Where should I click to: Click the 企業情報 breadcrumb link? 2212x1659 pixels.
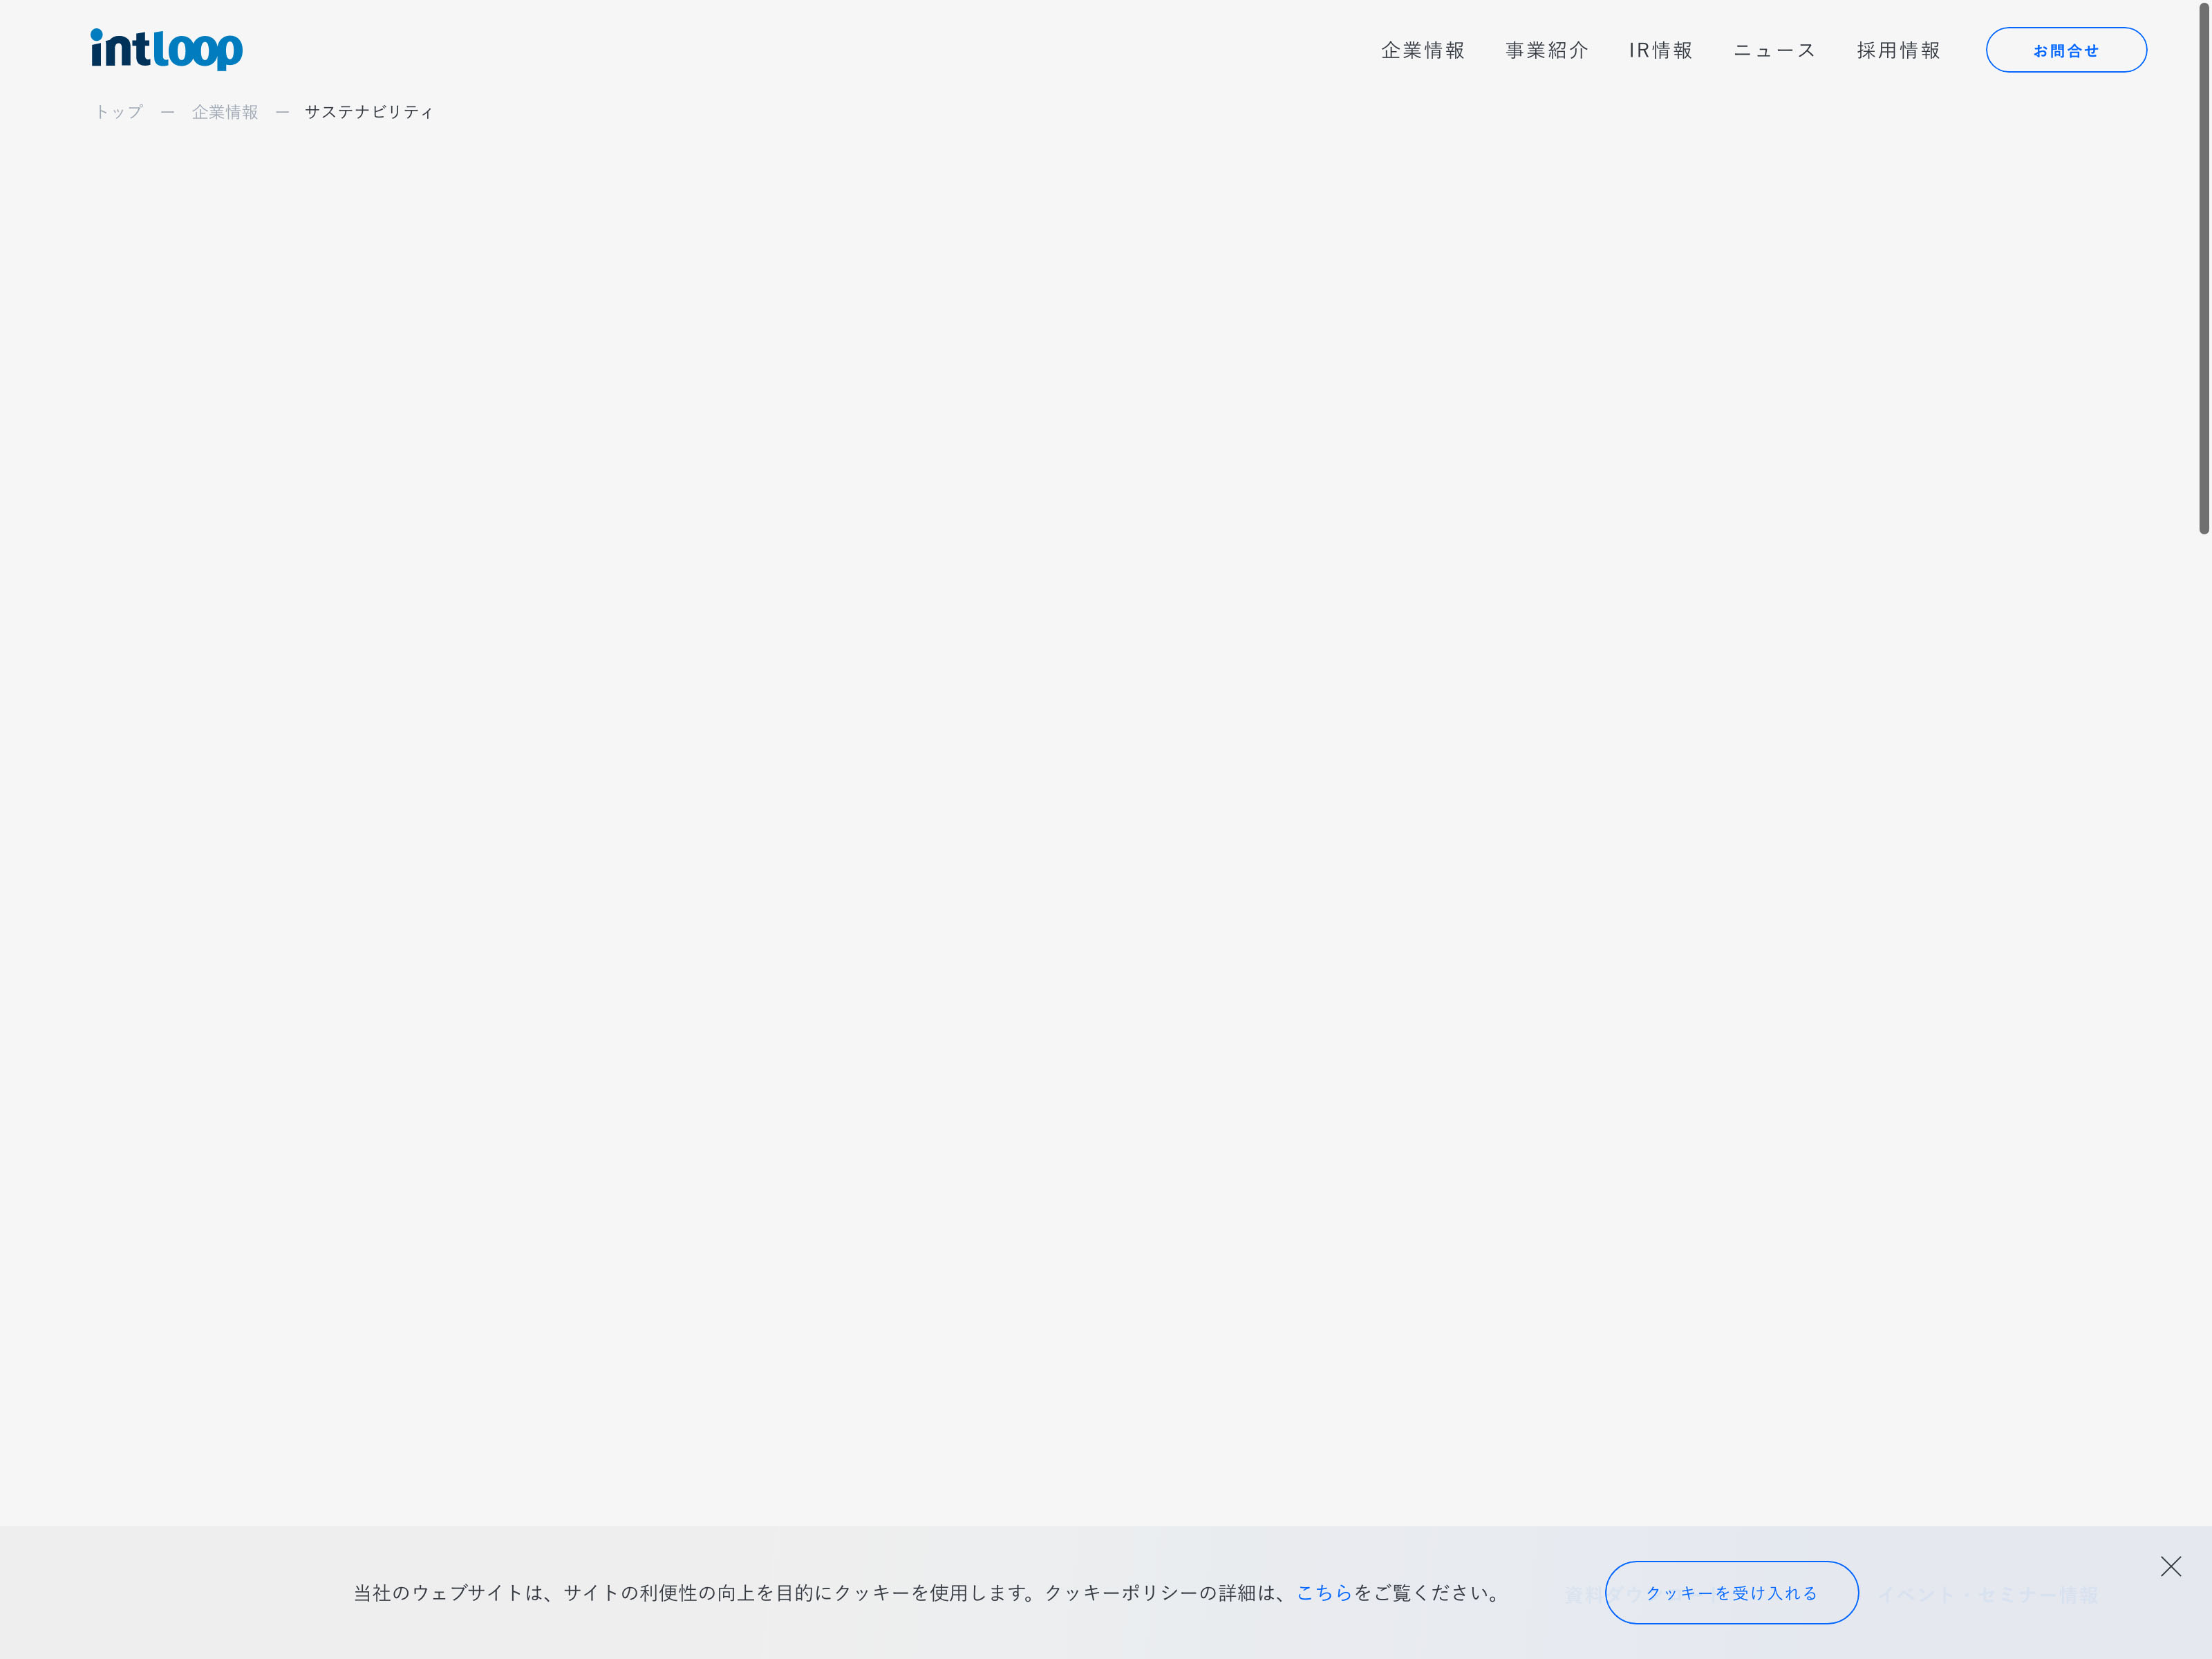225,112
